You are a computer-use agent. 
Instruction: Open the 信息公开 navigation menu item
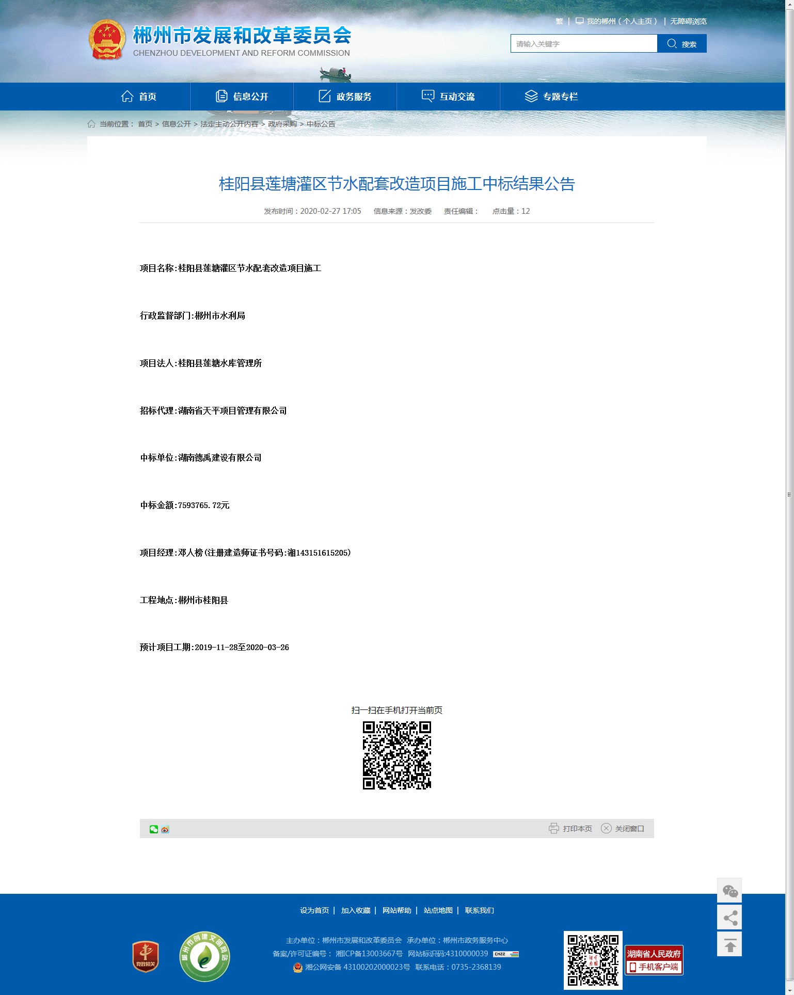pyautogui.click(x=242, y=97)
